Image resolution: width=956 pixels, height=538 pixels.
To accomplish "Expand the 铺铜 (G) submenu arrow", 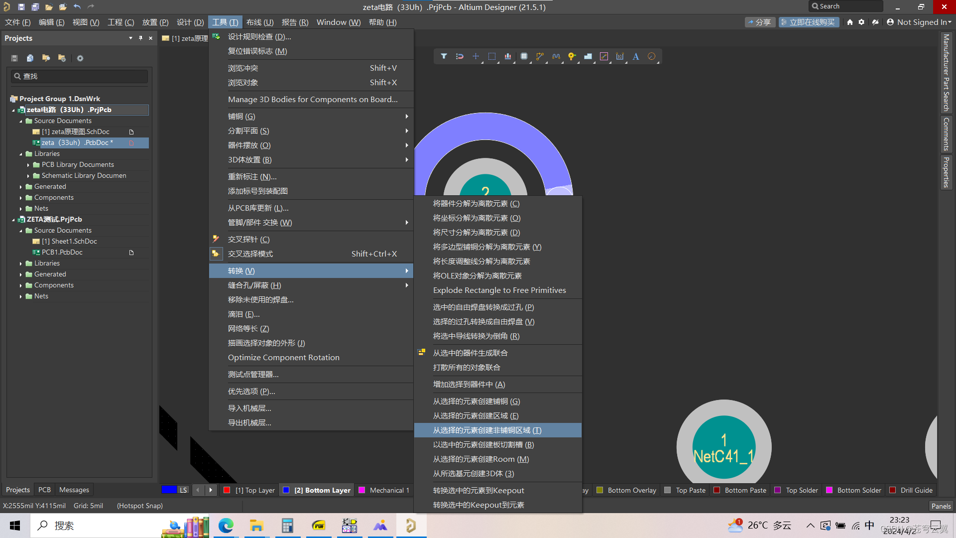I will [407, 116].
